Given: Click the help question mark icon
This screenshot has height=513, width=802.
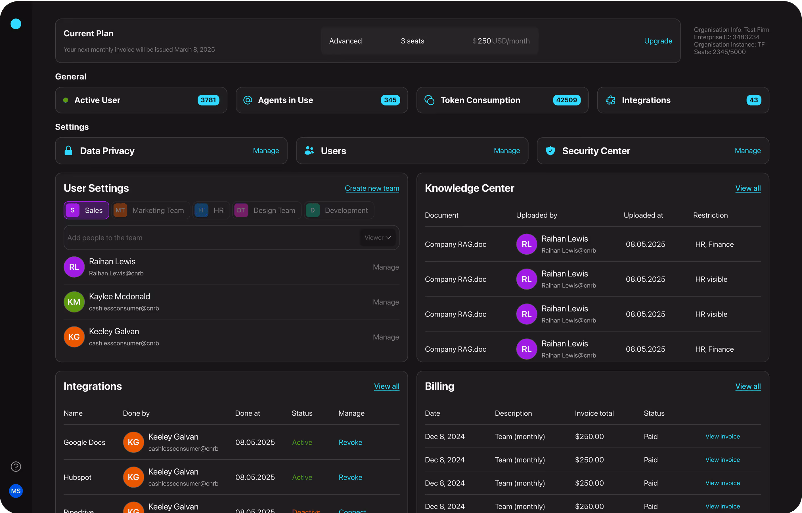Looking at the screenshot, I should (x=16, y=466).
